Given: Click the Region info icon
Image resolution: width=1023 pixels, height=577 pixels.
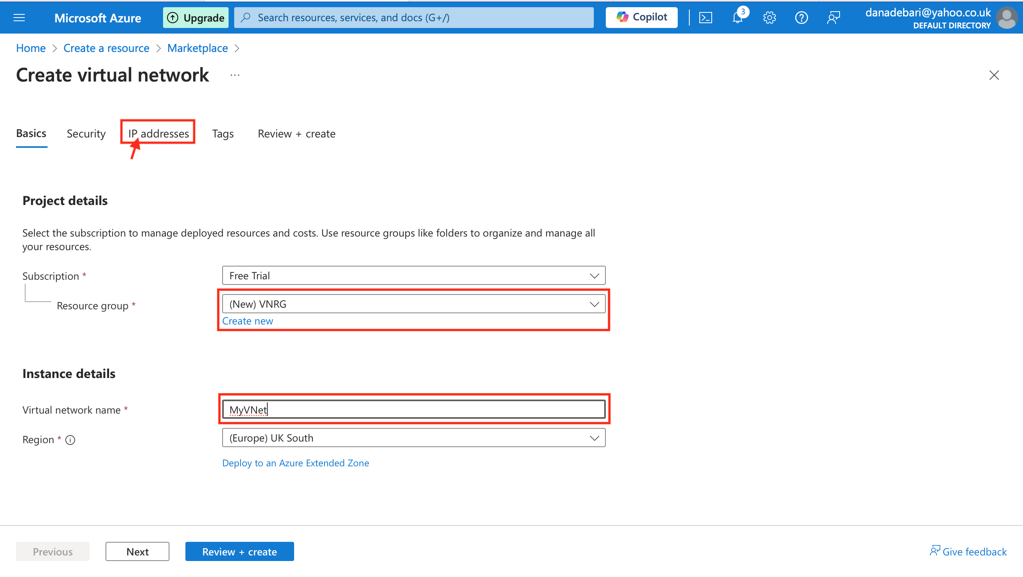Looking at the screenshot, I should pyautogui.click(x=70, y=440).
